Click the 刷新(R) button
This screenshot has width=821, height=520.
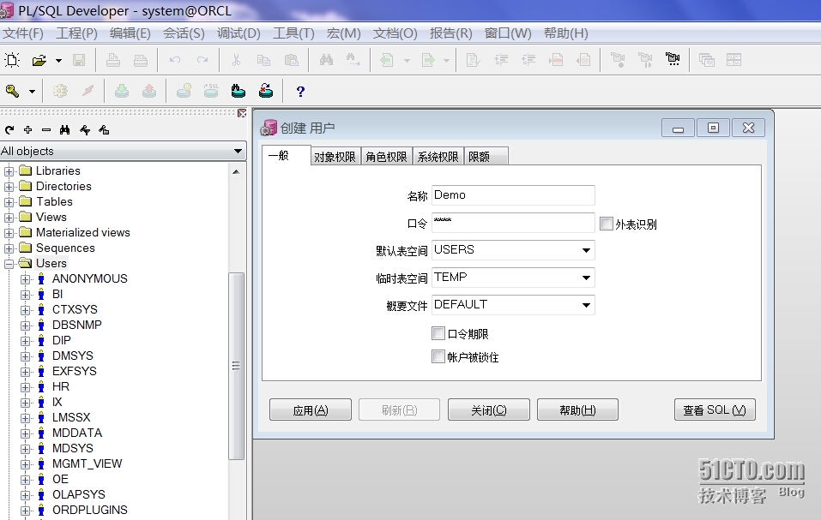(399, 410)
